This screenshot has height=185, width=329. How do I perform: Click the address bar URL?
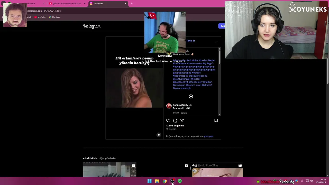44,11
